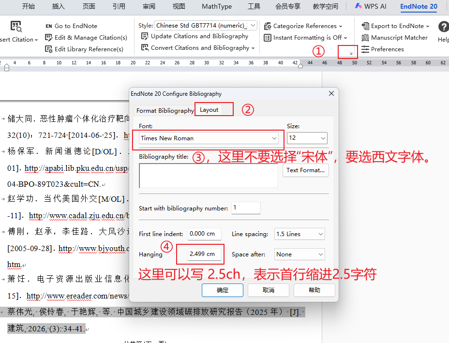
Task: Click the First line indent field
Action: [205, 234]
